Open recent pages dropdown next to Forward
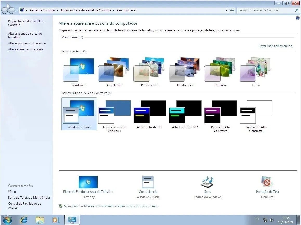 click(x=17, y=11)
